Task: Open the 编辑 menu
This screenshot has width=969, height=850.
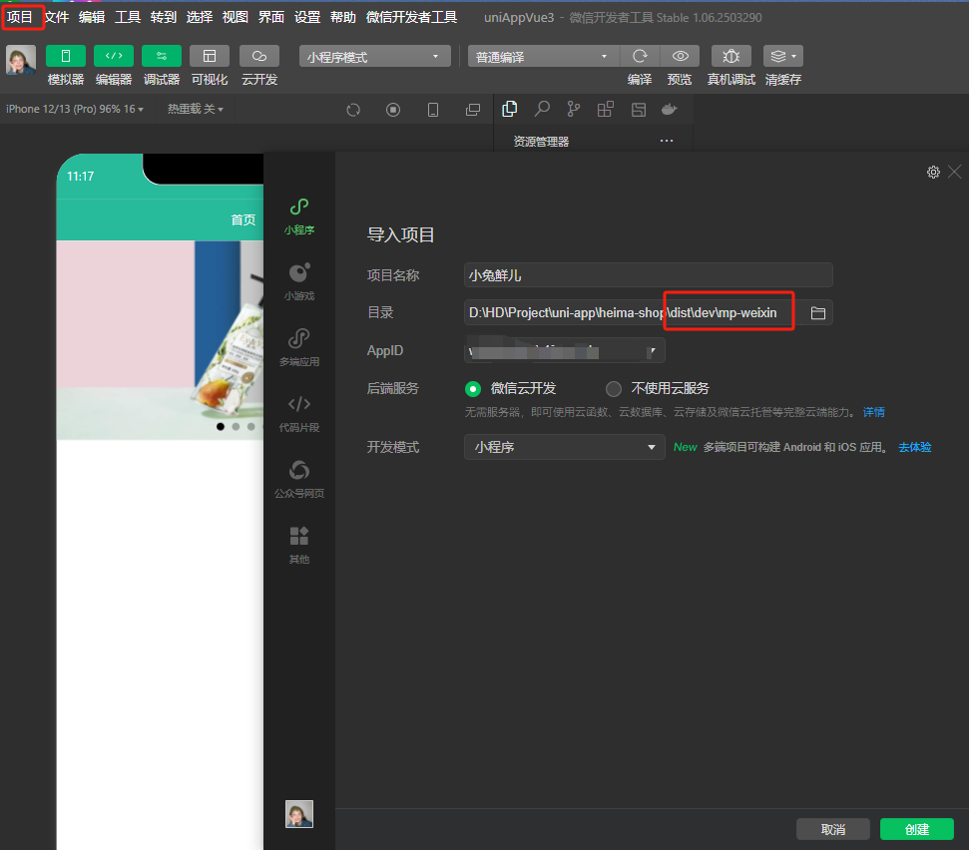Action: (x=92, y=17)
